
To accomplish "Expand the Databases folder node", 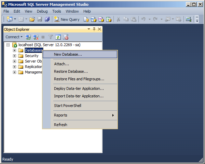I will point(14,50).
